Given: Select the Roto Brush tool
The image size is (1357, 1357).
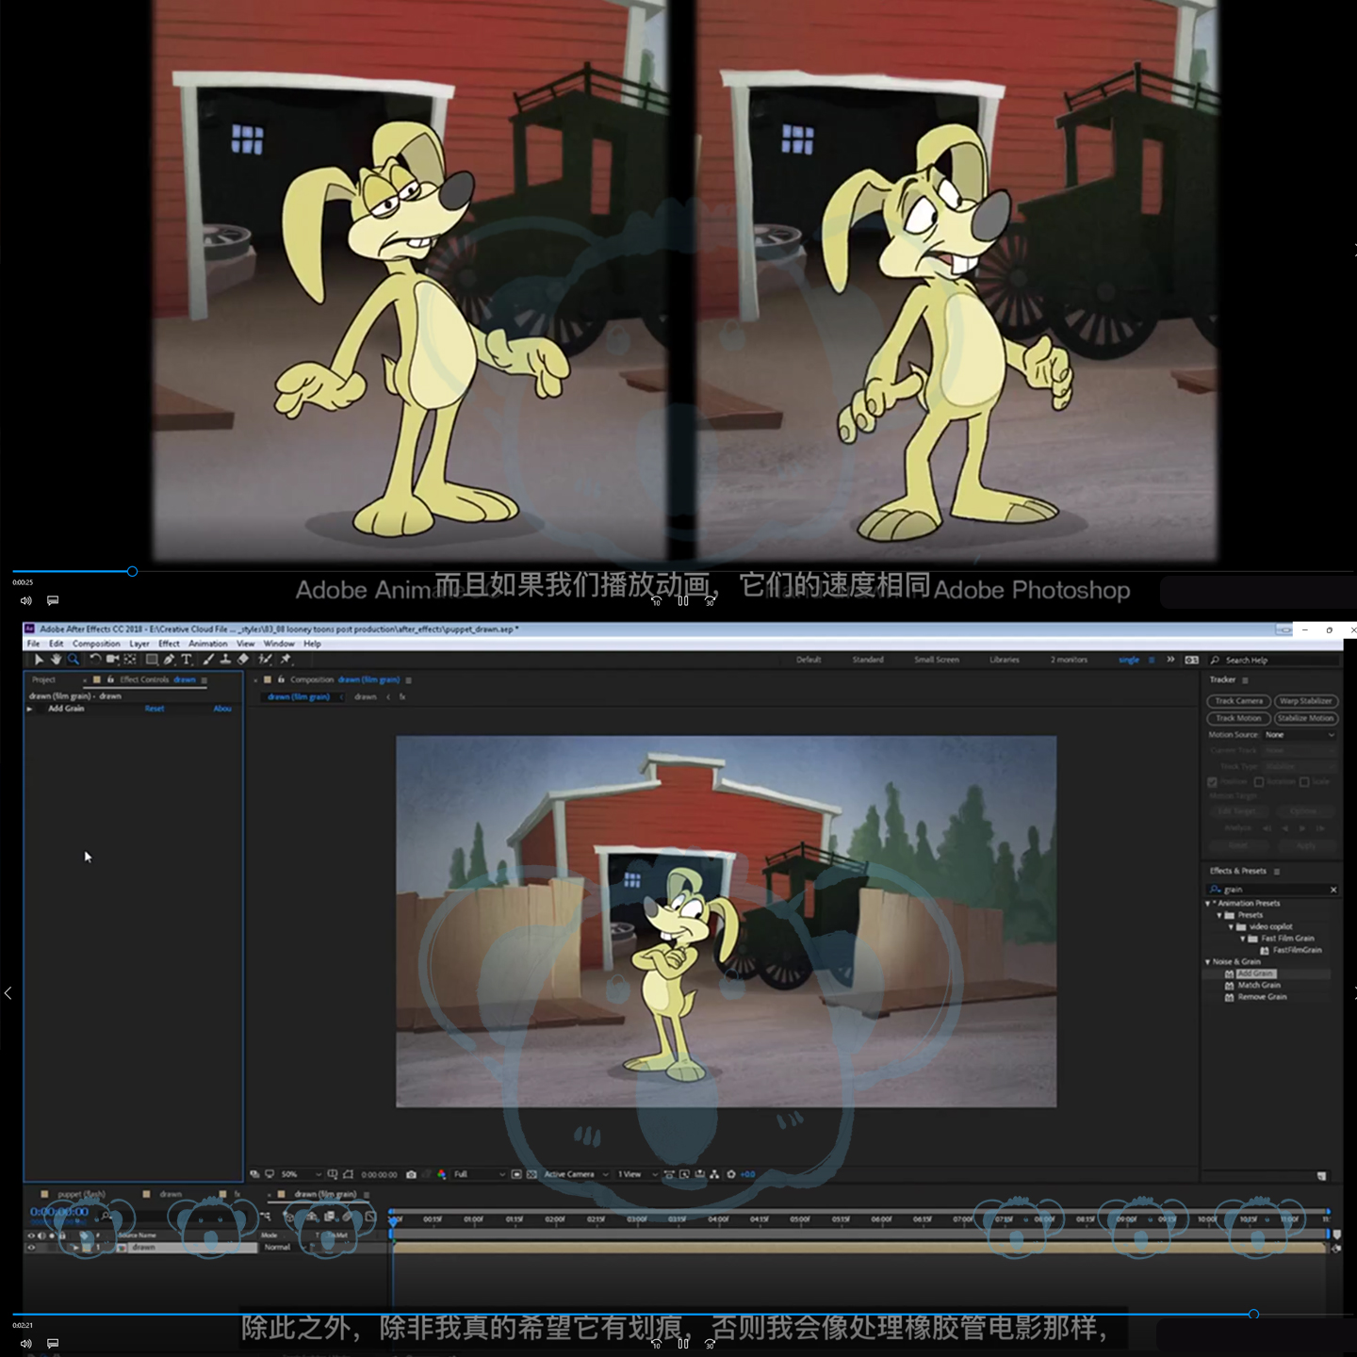Looking at the screenshot, I should tap(266, 660).
